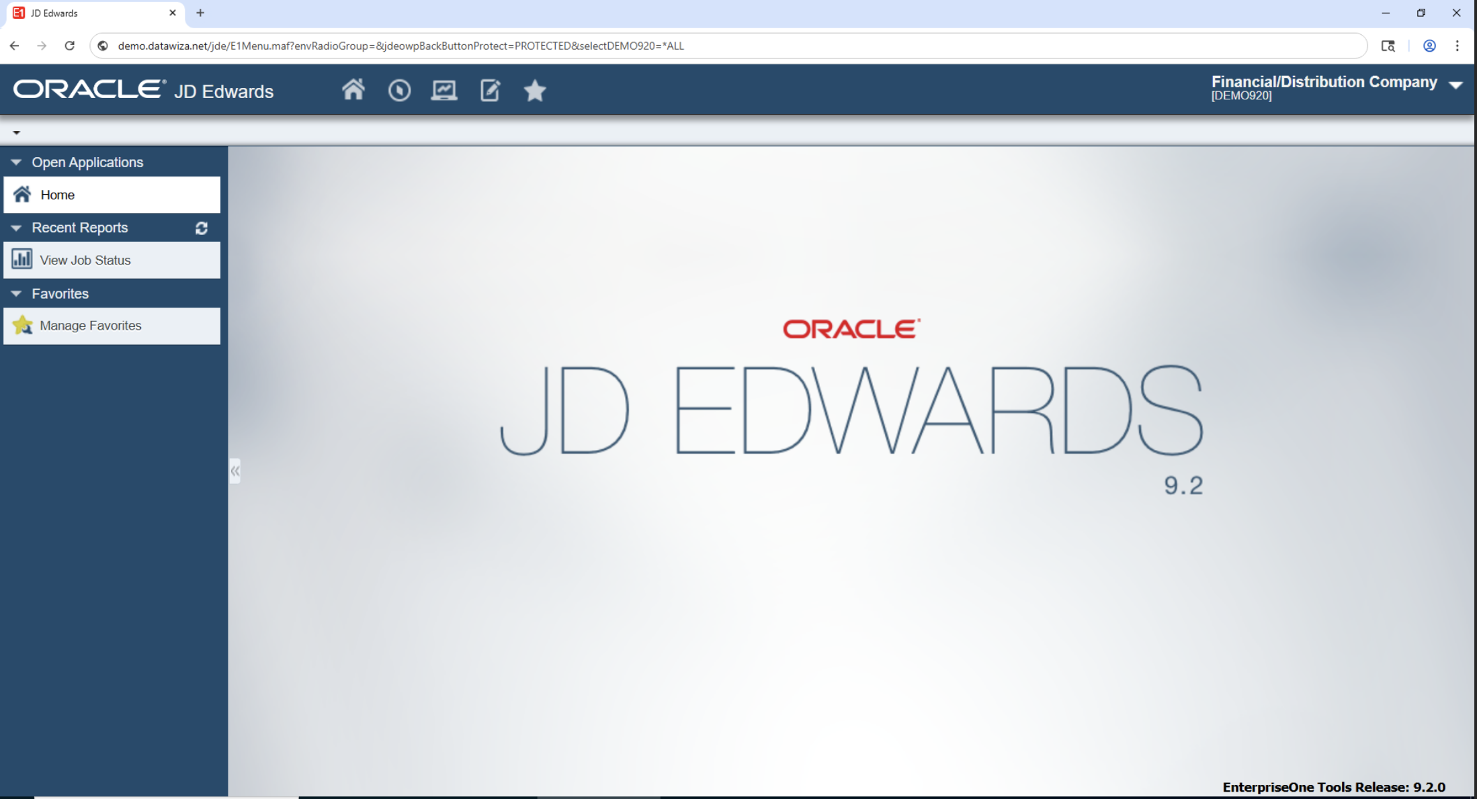Go back in browser history
Image resolution: width=1477 pixels, height=799 pixels.
[x=14, y=46]
